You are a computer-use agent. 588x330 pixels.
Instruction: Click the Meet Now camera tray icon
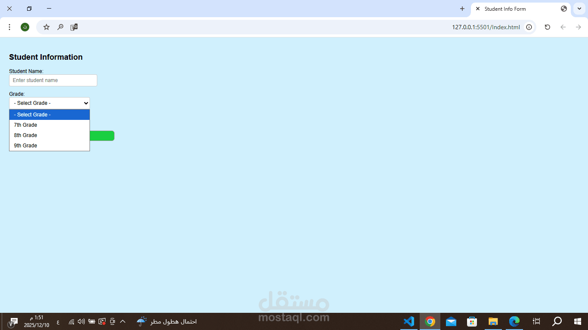click(x=112, y=321)
